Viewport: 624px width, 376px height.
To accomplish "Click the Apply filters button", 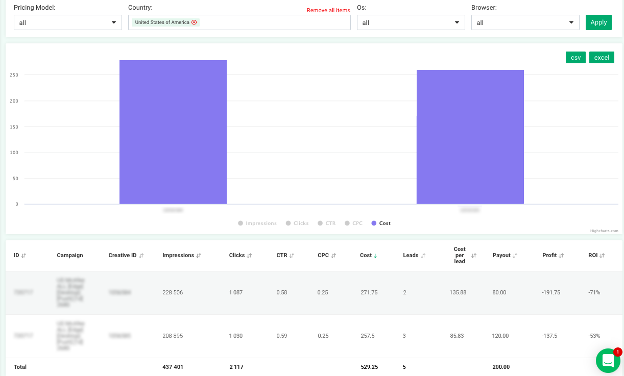I will tap(598, 22).
